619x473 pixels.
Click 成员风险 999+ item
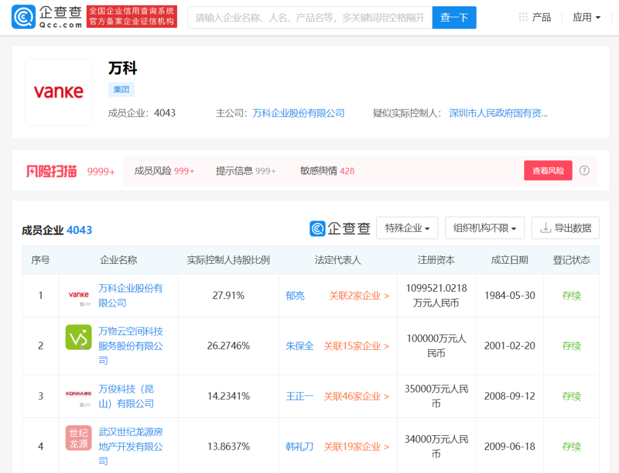coord(164,171)
